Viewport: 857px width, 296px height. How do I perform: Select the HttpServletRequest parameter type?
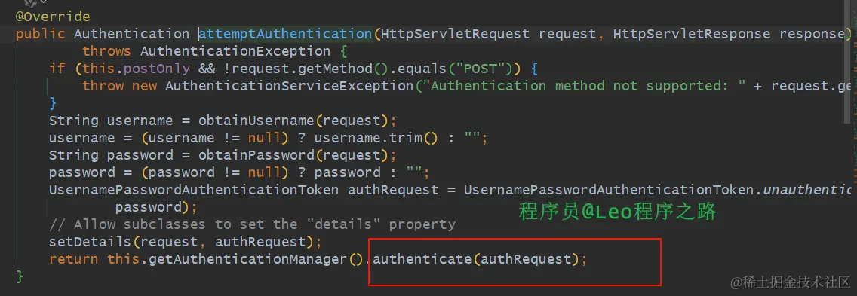point(456,35)
